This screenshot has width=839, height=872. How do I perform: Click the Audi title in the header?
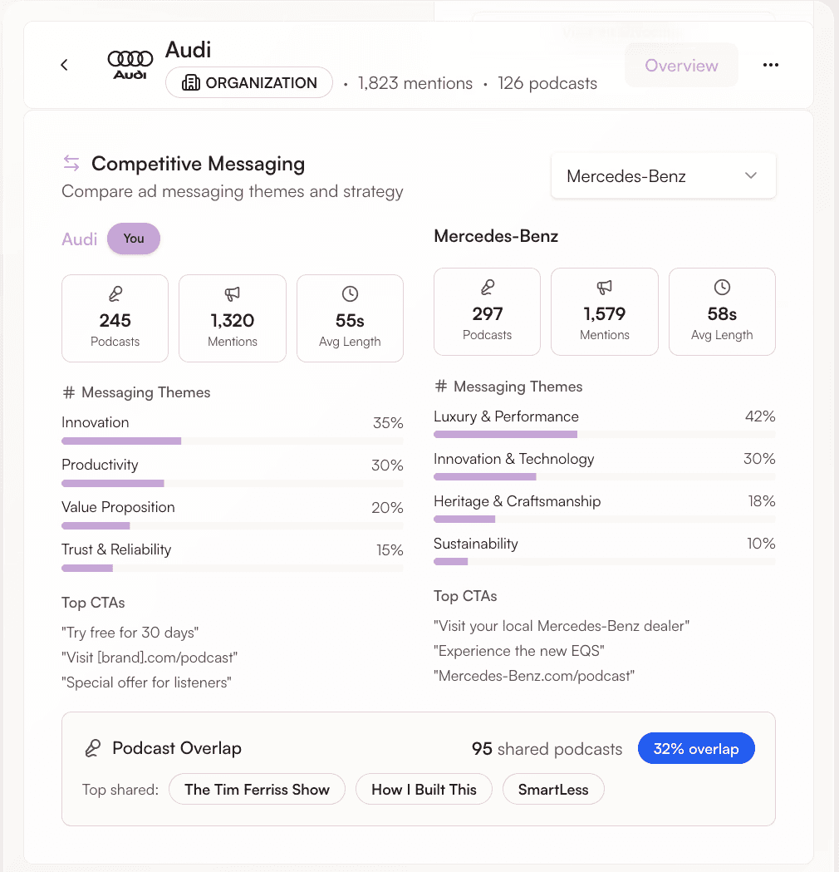(x=189, y=50)
